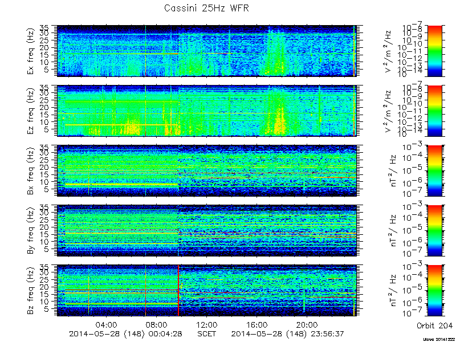Click the Bx spectrogram panel
This screenshot has width=456, height=342.
point(207,170)
